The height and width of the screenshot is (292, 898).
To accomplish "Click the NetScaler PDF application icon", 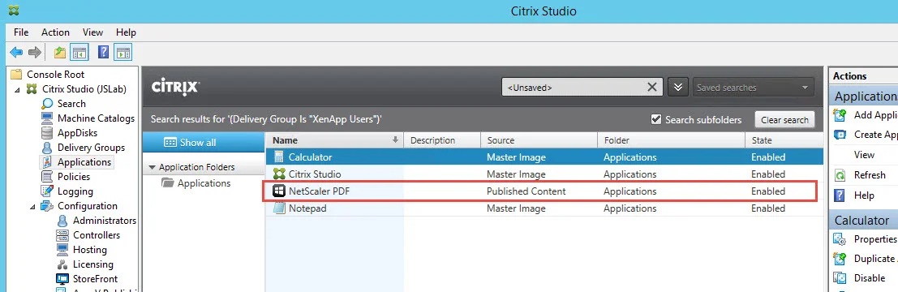I will pyautogui.click(x=279, y=191).
